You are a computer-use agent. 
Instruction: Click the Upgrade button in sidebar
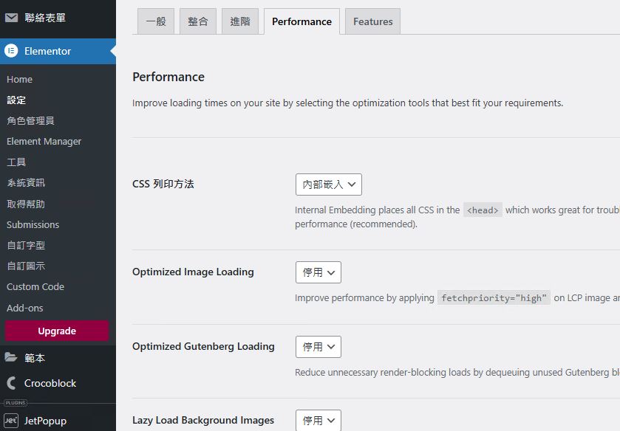coord(57,331)
